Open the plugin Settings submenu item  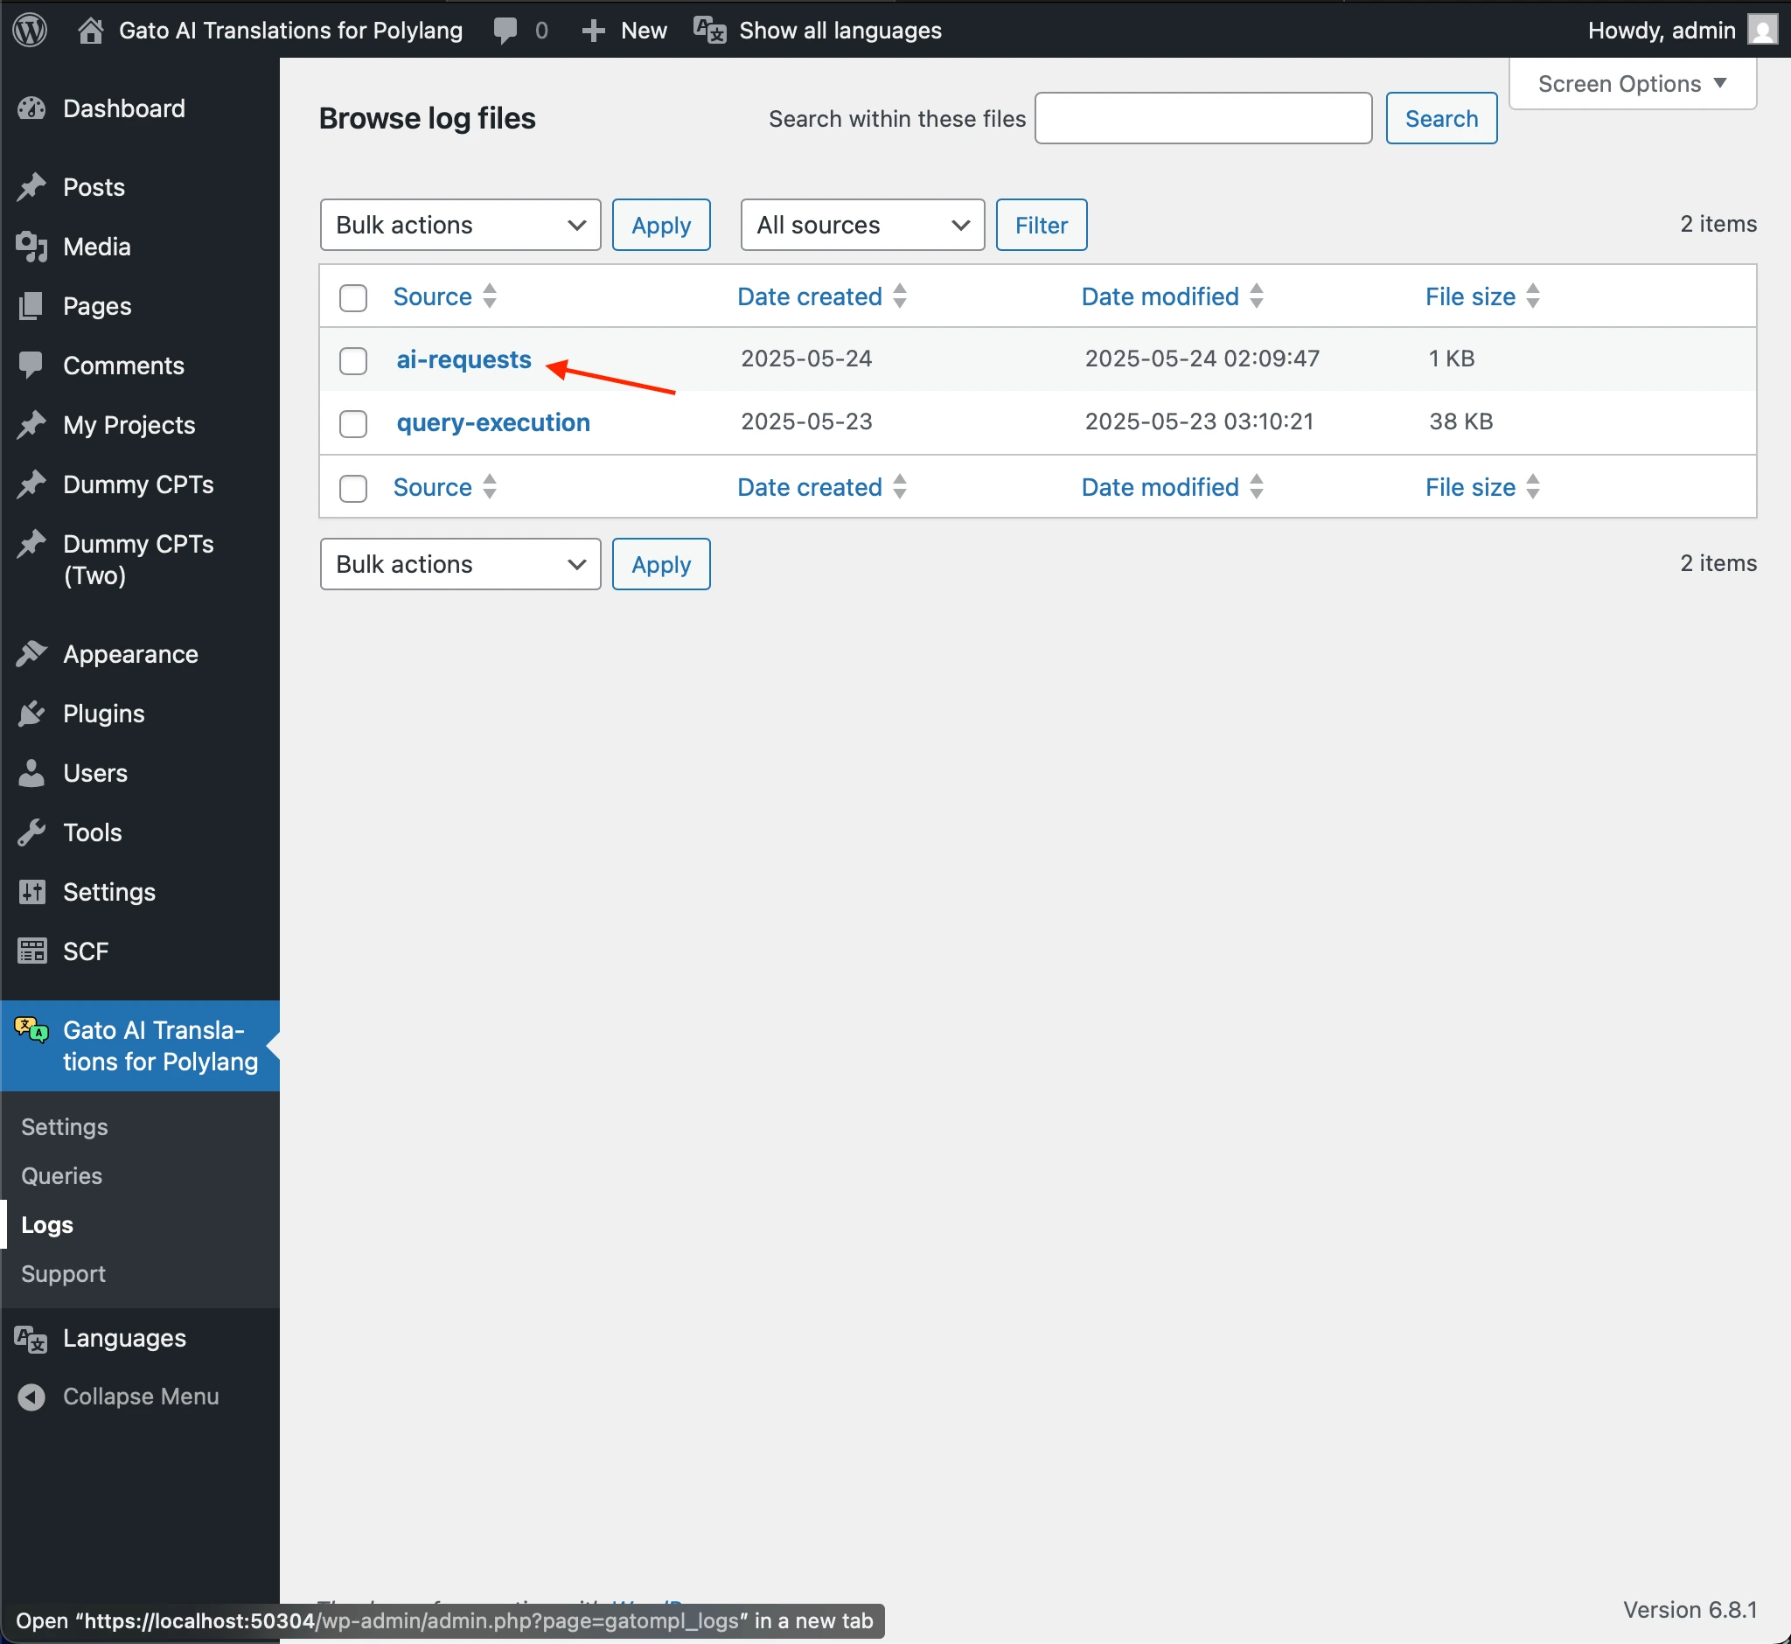click(x=65, y=1127)
